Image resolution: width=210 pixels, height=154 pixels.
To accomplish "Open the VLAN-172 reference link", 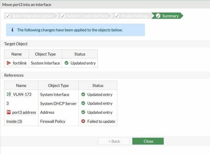I will pos(22,94).
